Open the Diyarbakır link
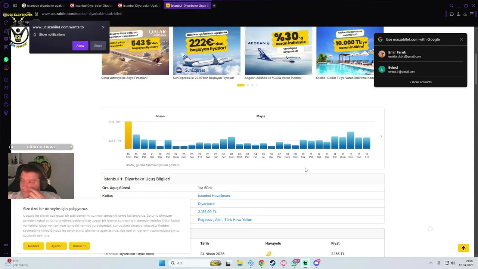478x269 pixels. point(206,204)
